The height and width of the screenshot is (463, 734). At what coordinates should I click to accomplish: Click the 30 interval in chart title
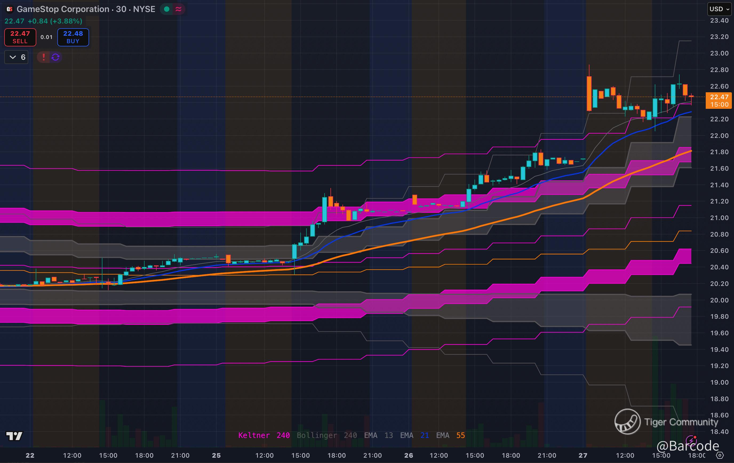[121, 9]
